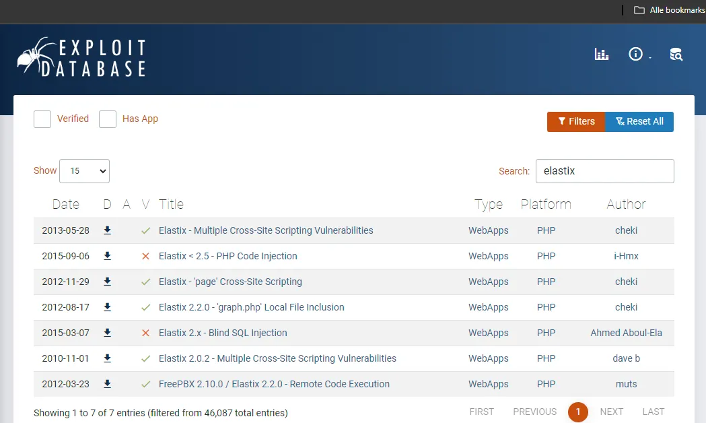Open the info dropdown icon in header
The image size is (706, 423).
(x=639, y=54)
